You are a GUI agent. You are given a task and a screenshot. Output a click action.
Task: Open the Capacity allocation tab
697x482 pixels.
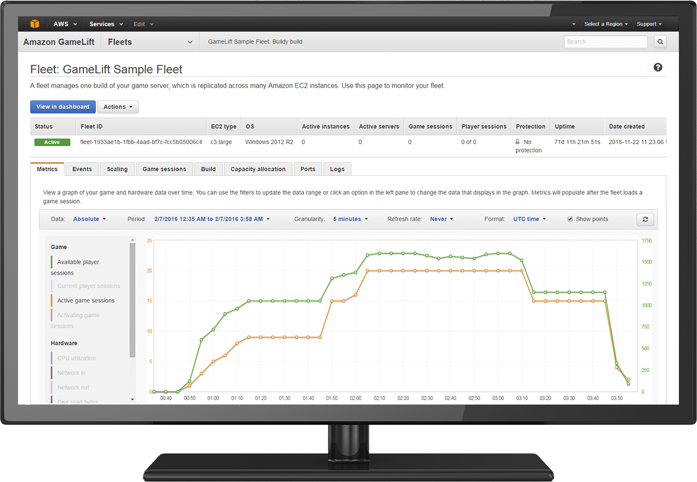pos(258,169)
